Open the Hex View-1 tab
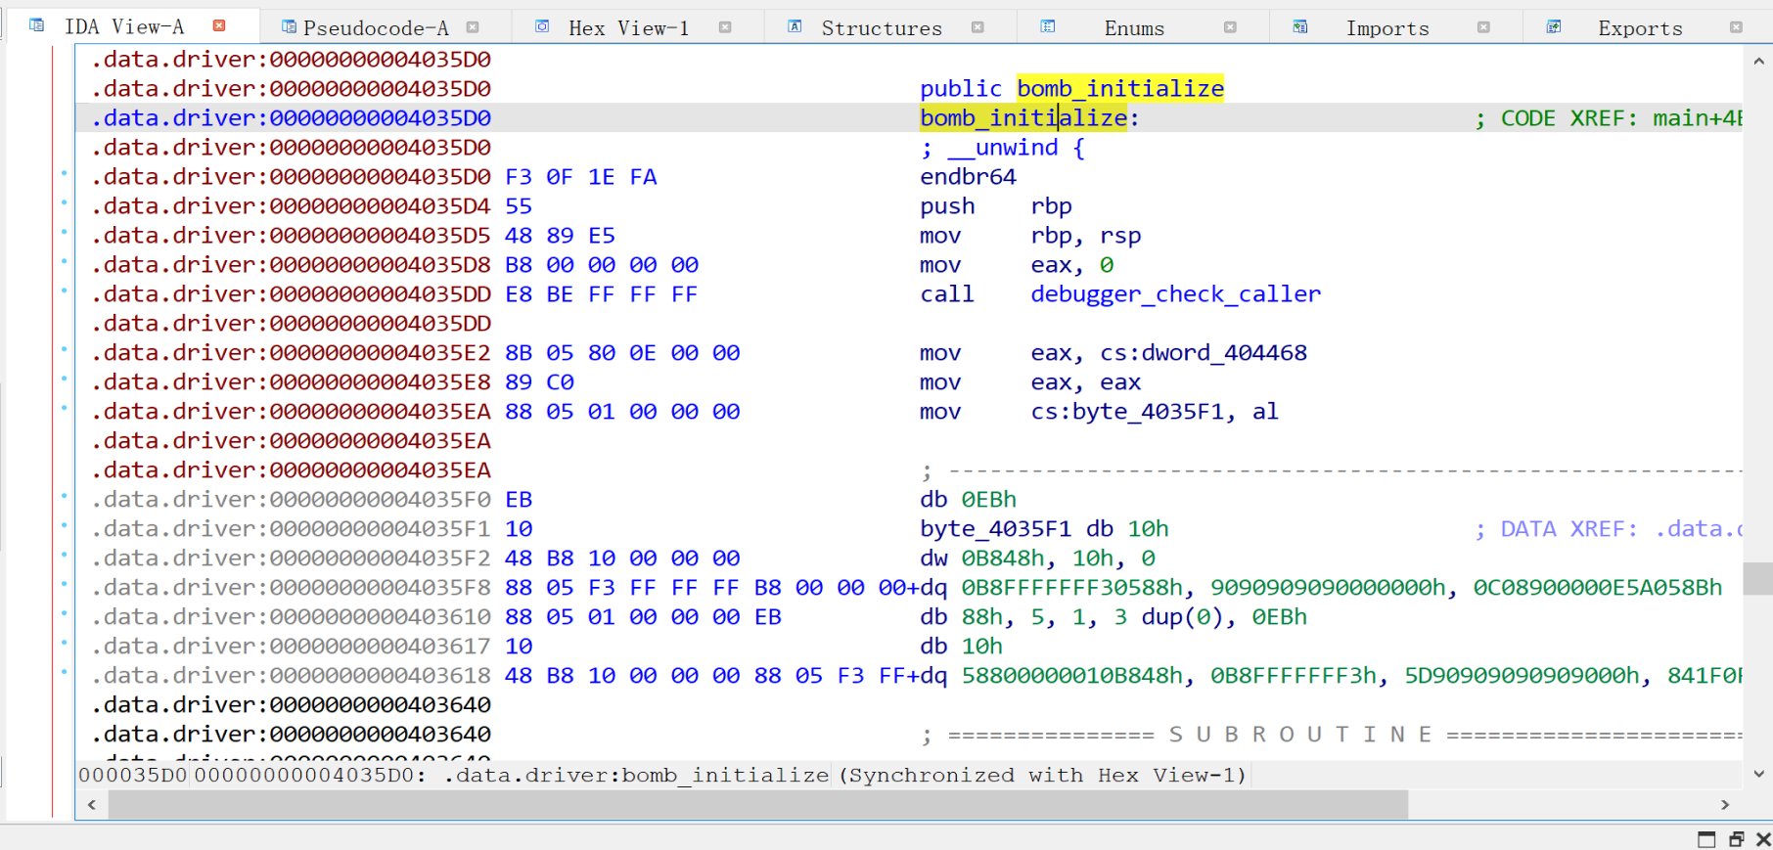The width and height of the screenshot is (1773, 850). (x=628, y=27)
